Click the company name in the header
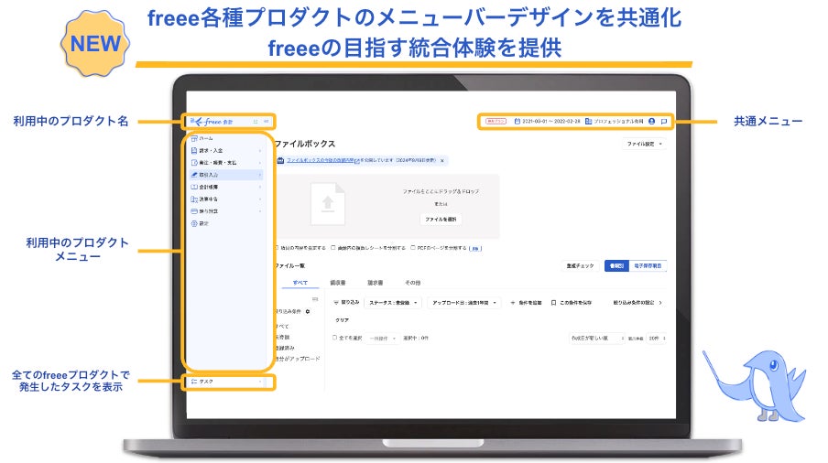Viewport: 828px width, 463px height. pos(618,122)
